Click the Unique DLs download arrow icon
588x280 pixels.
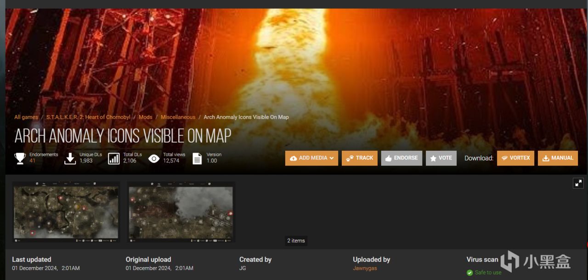click(x=70, y=159)
